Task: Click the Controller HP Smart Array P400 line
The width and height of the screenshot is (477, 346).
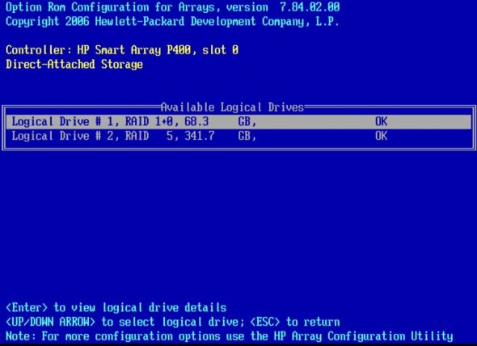Action: (122, 50)
